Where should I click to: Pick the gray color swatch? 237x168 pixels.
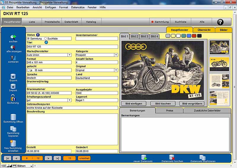(168, 36)
